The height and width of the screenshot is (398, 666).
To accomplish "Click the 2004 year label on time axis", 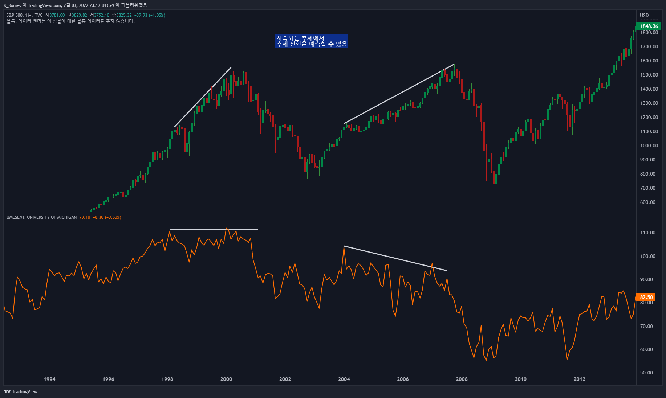I will (x=344, y=379).
